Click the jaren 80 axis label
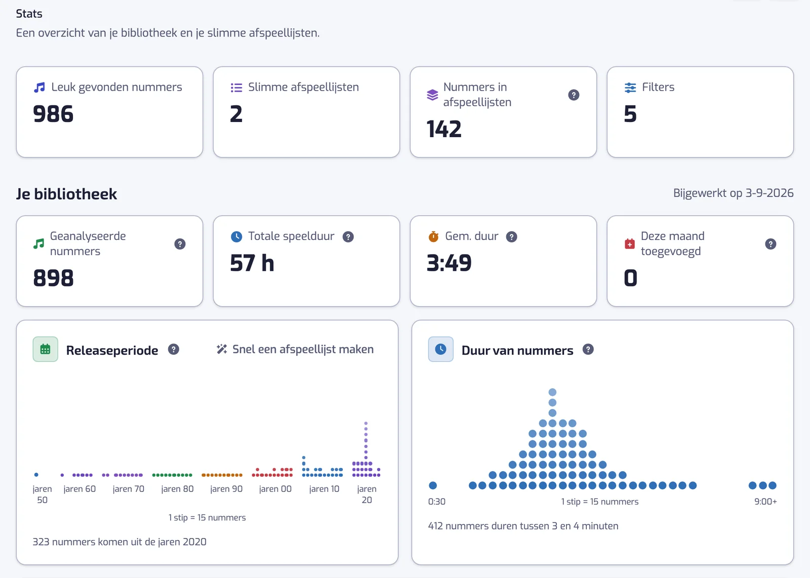The width and height of the screenshot is (810, 578). click(x=177, y=489)
